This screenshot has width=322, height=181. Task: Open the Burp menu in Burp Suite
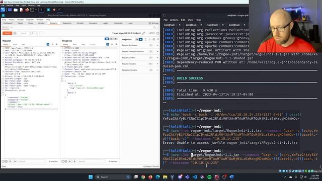[4, 20]
